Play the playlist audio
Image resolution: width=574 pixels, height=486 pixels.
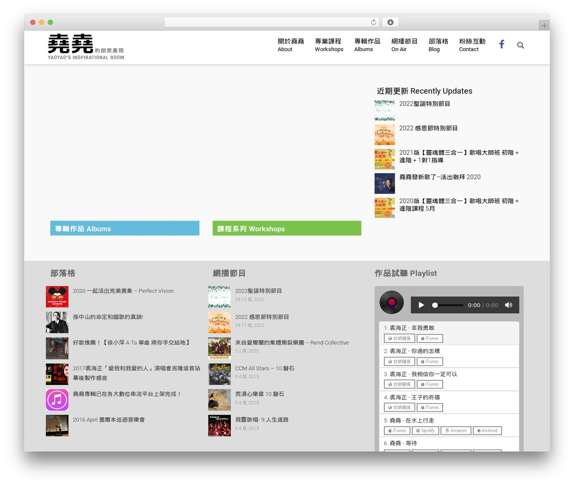tap(421, 305)
